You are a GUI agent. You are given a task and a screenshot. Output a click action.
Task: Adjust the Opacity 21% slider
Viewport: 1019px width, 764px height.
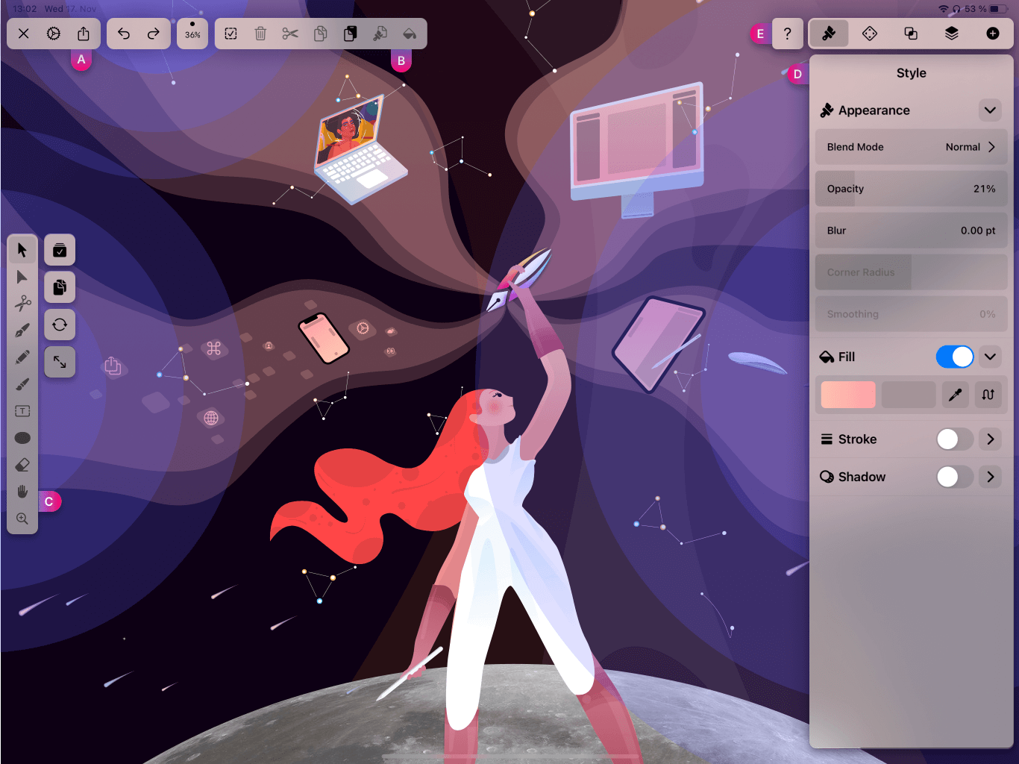click(911, 189)
